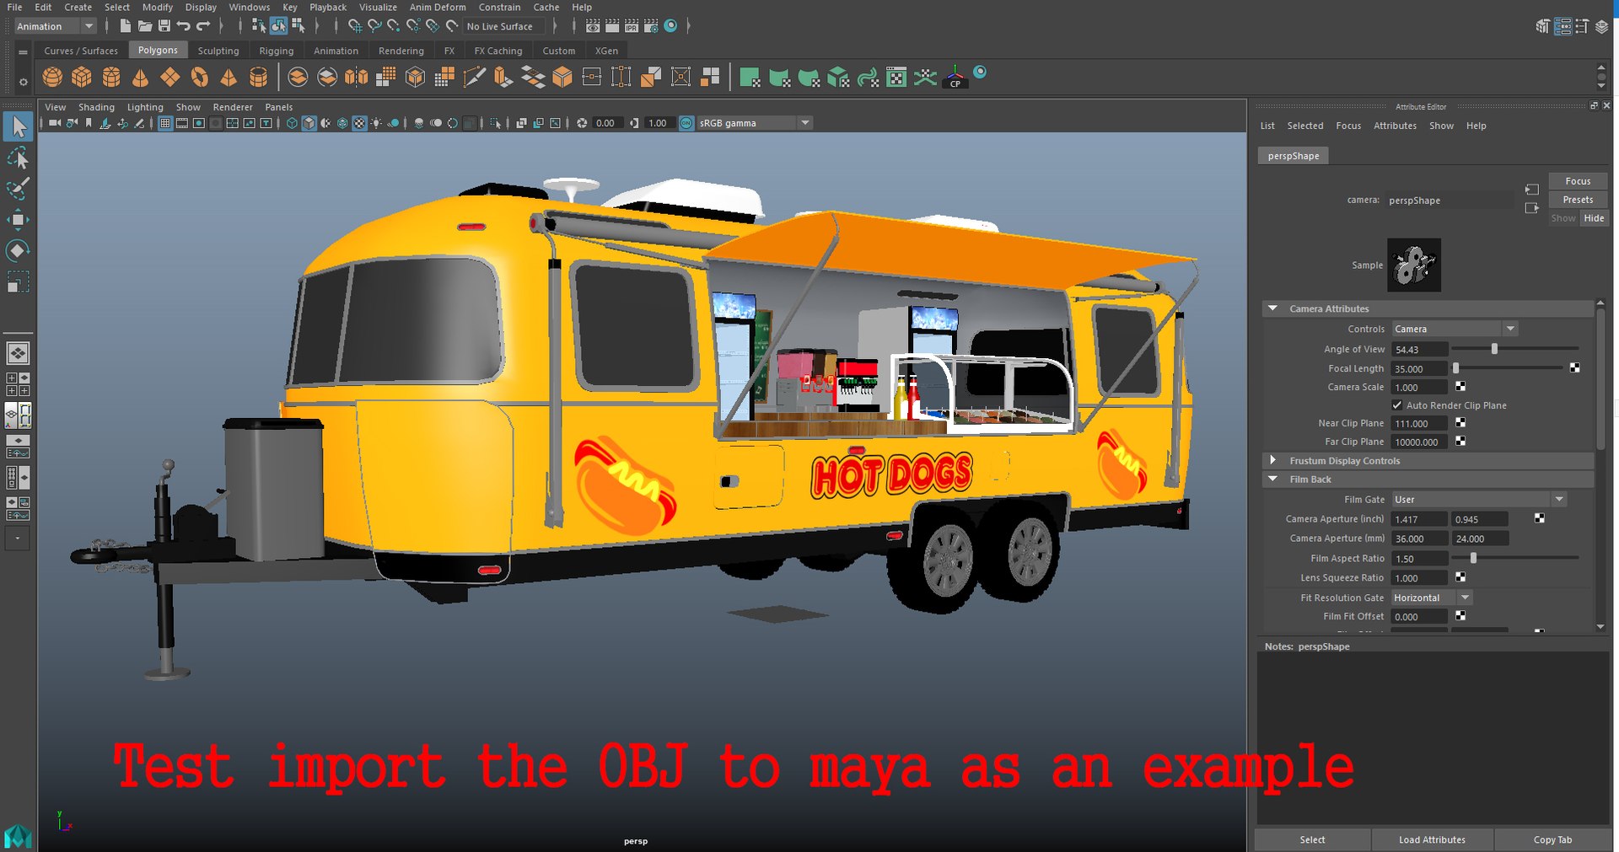Click the Mirror geometry shelf icon
The width and height of the screenshot is (1619, 852).
pyautogui.click(x=357, y=78)
